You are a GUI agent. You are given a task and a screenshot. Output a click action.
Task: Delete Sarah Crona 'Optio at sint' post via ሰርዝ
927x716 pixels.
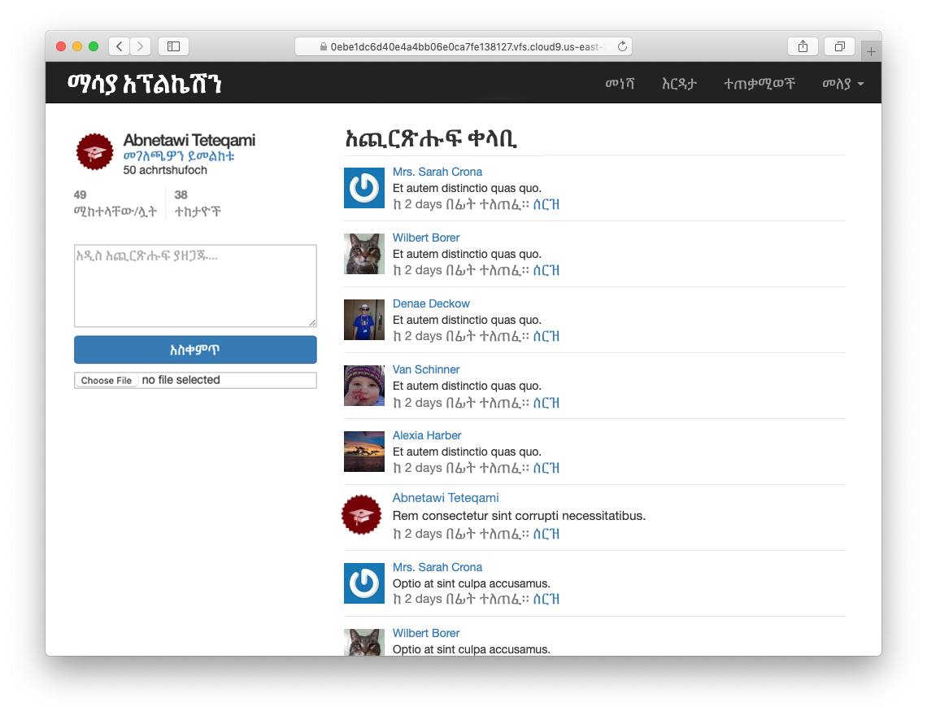coord(546,599)
